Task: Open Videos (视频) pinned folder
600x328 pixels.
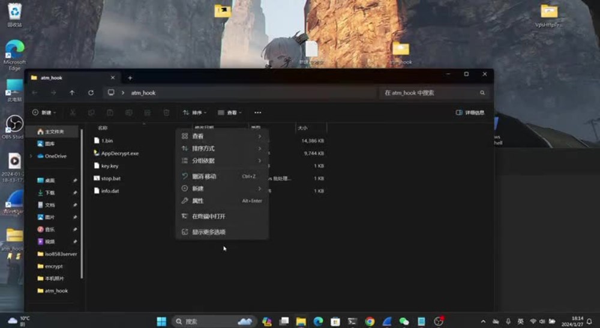Action: tap(46, 242)
